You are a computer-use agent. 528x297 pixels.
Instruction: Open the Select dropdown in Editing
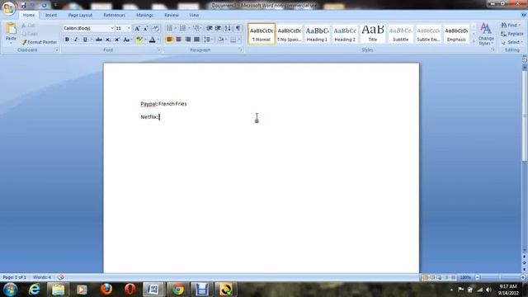tap(511, 42)
